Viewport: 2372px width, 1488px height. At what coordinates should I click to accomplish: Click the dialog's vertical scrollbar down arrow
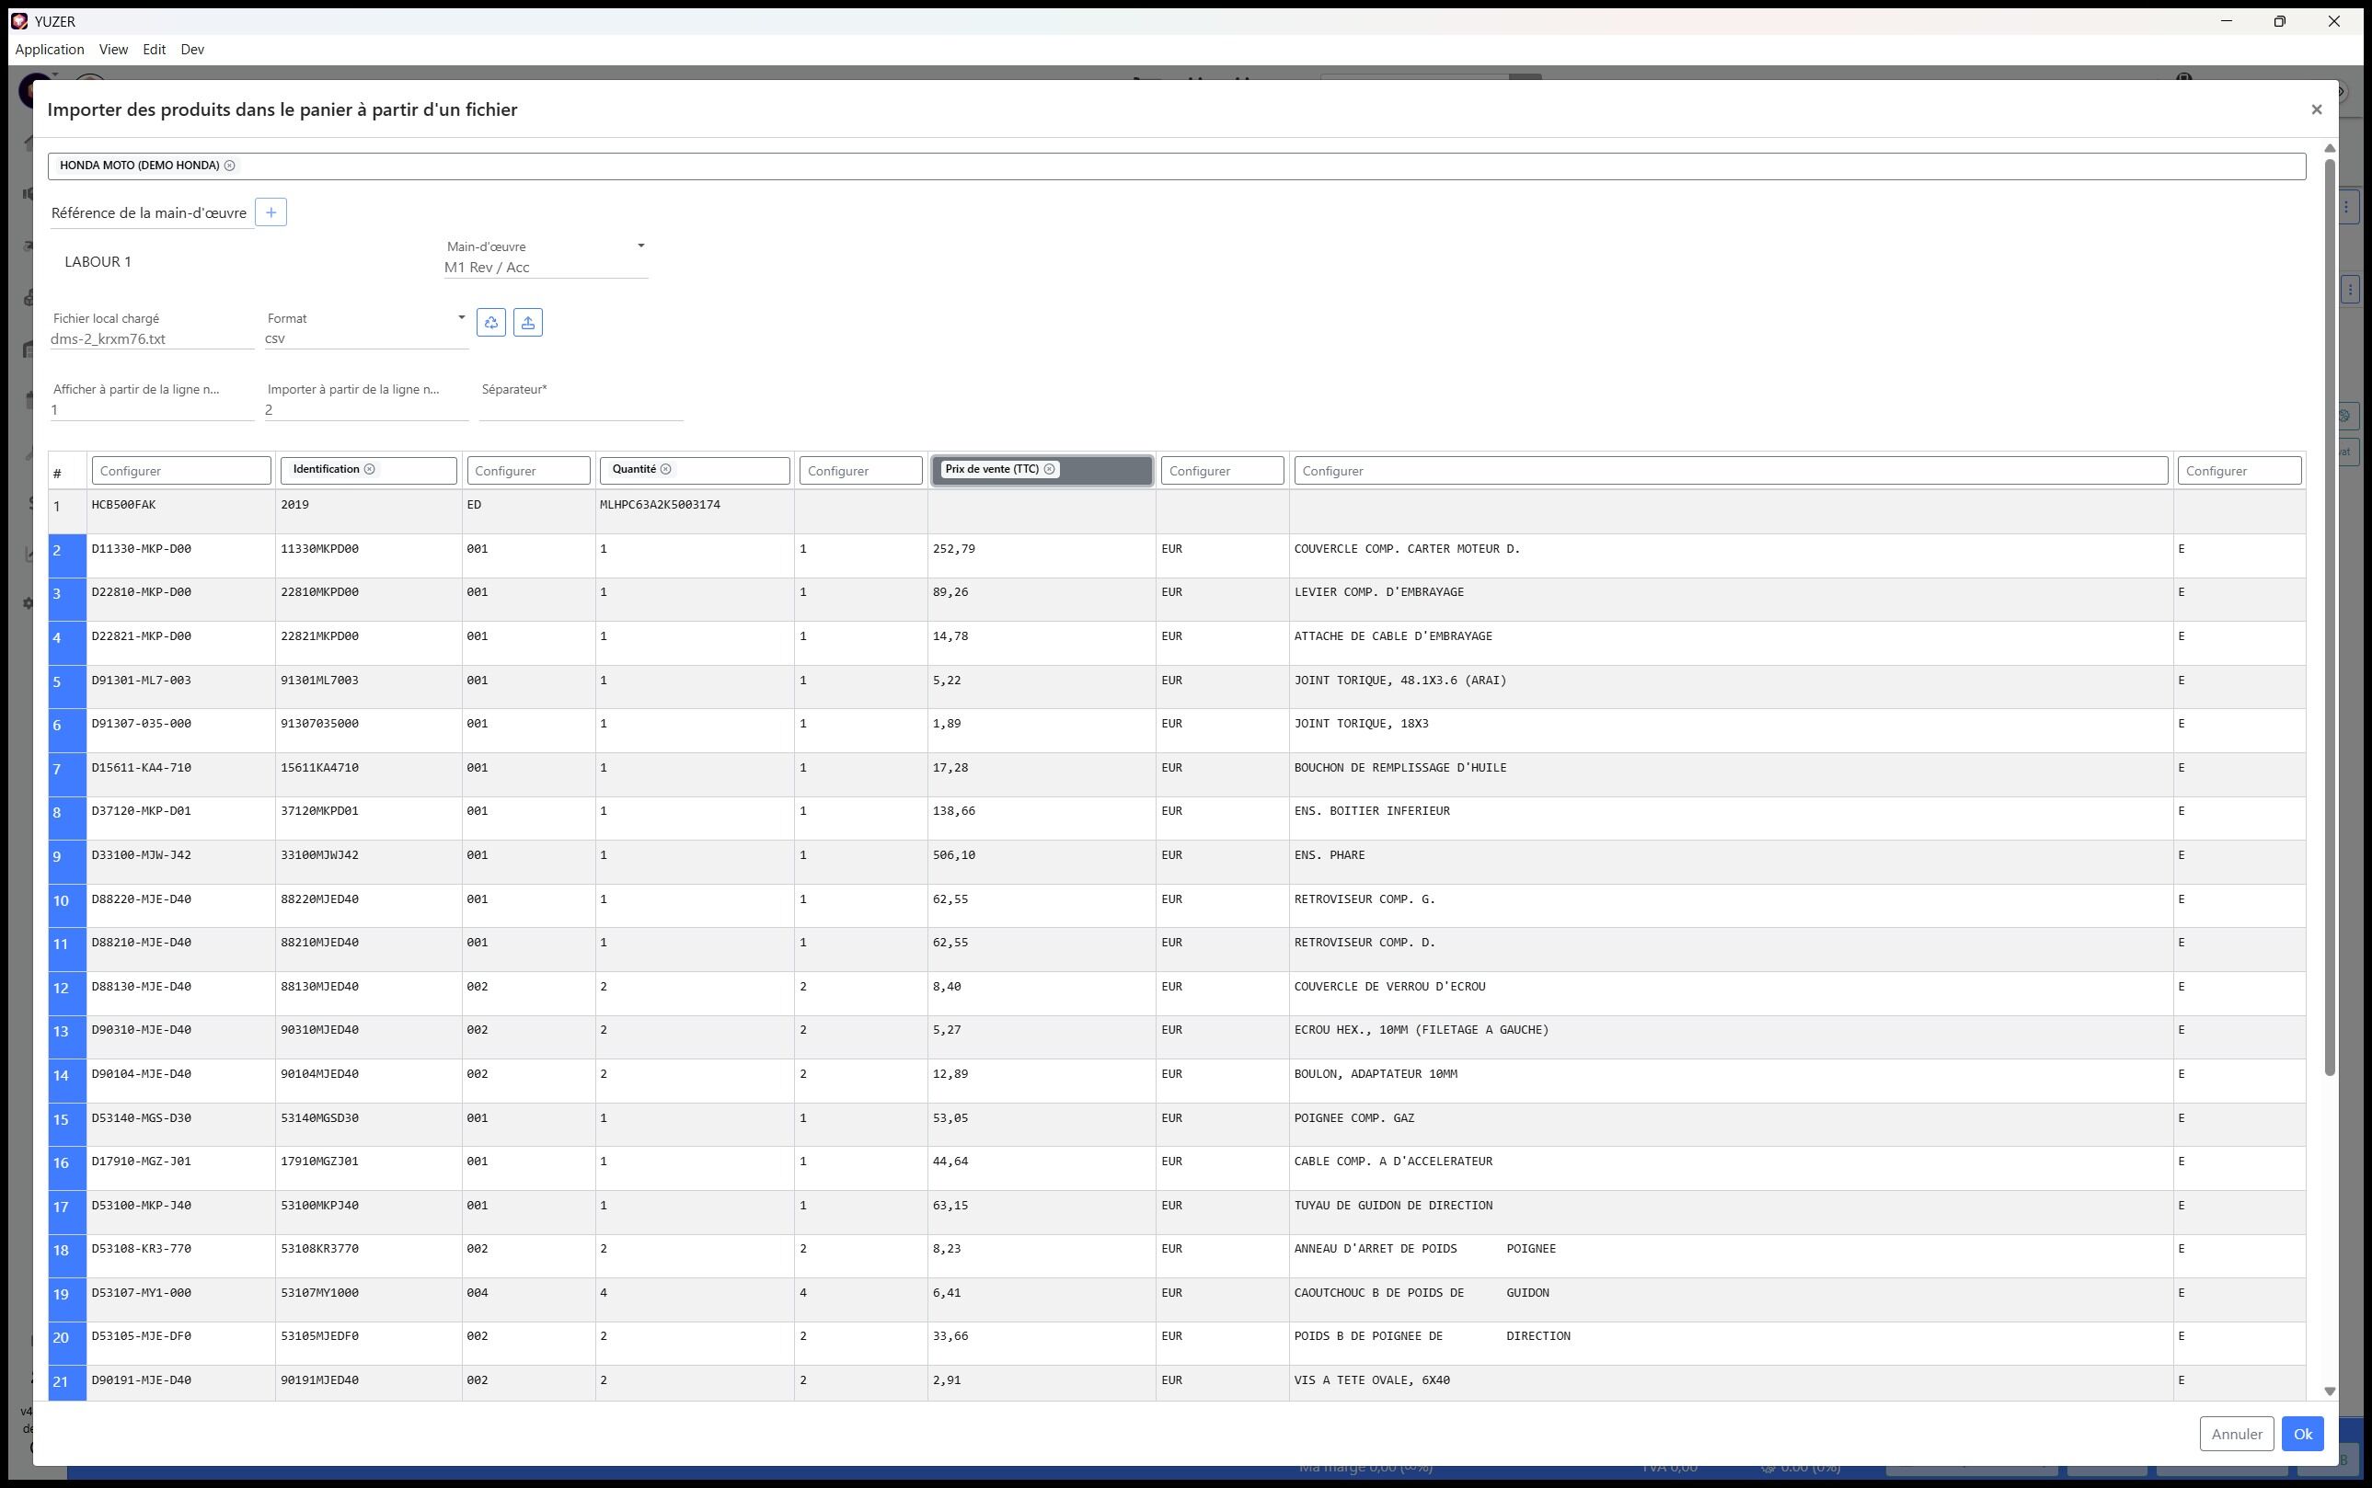click(x=2330, y=1391)
